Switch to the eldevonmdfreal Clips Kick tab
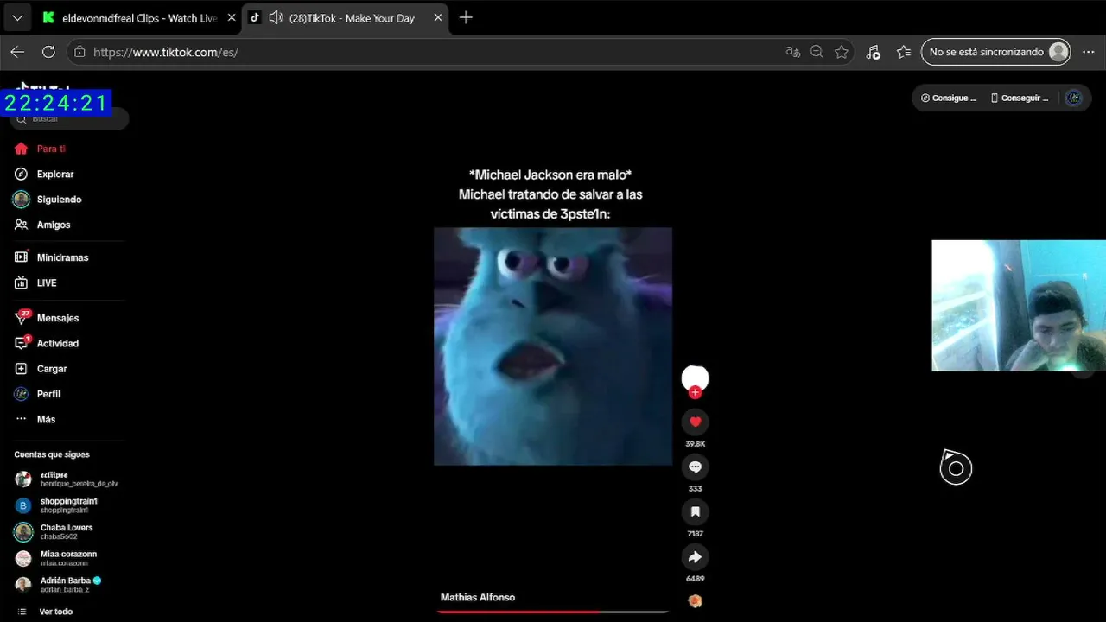This screenshot has width=1106, height=622. tap(139, 17)
